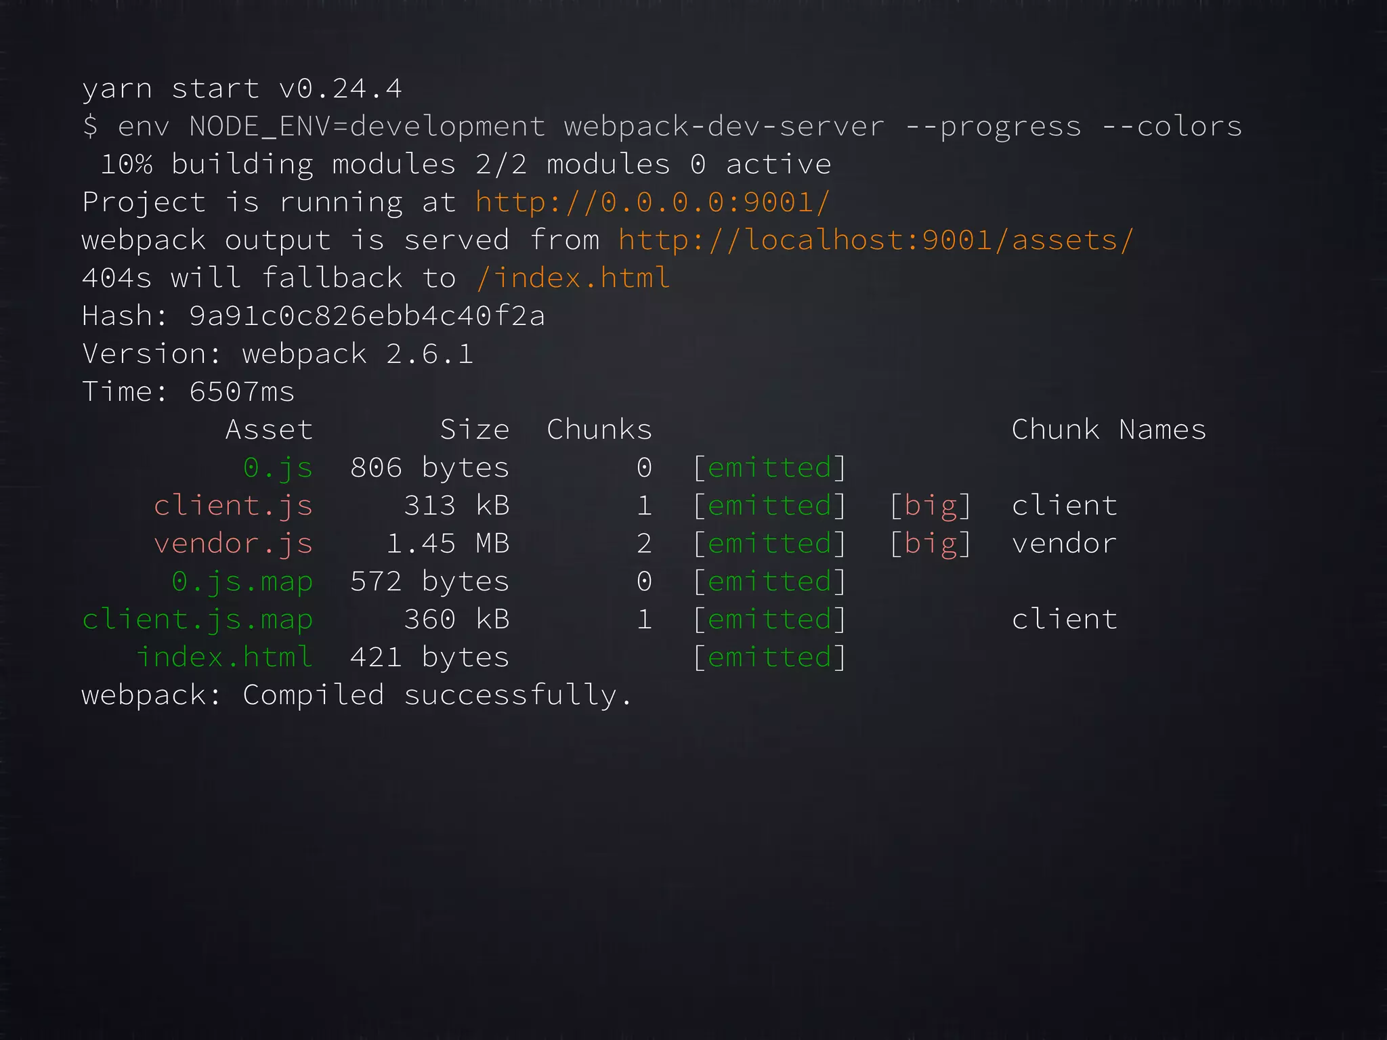1387x1040 pixels.
Task: Click the Asset column header
Action: tap(269, 430)
